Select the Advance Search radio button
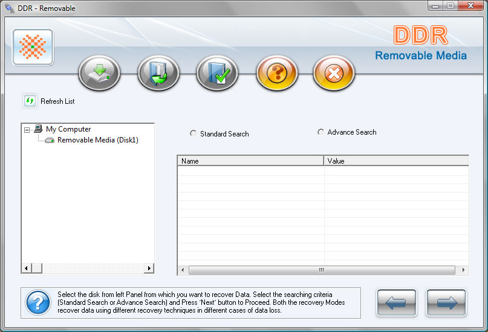Screen dimensions: 488x332 [320, 132]
